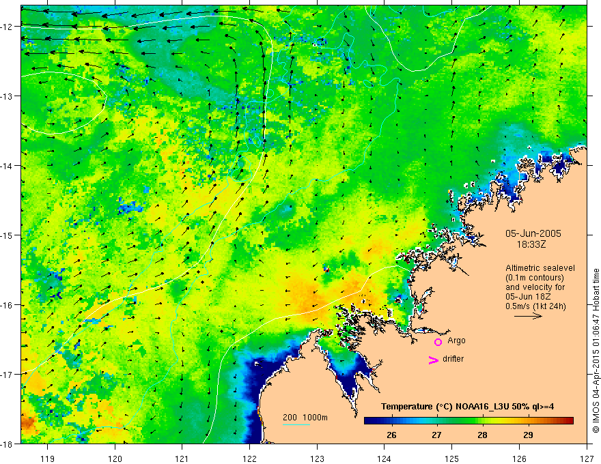Click the -16 latitude axis label
601x464 pixels.
click(7, 305)
